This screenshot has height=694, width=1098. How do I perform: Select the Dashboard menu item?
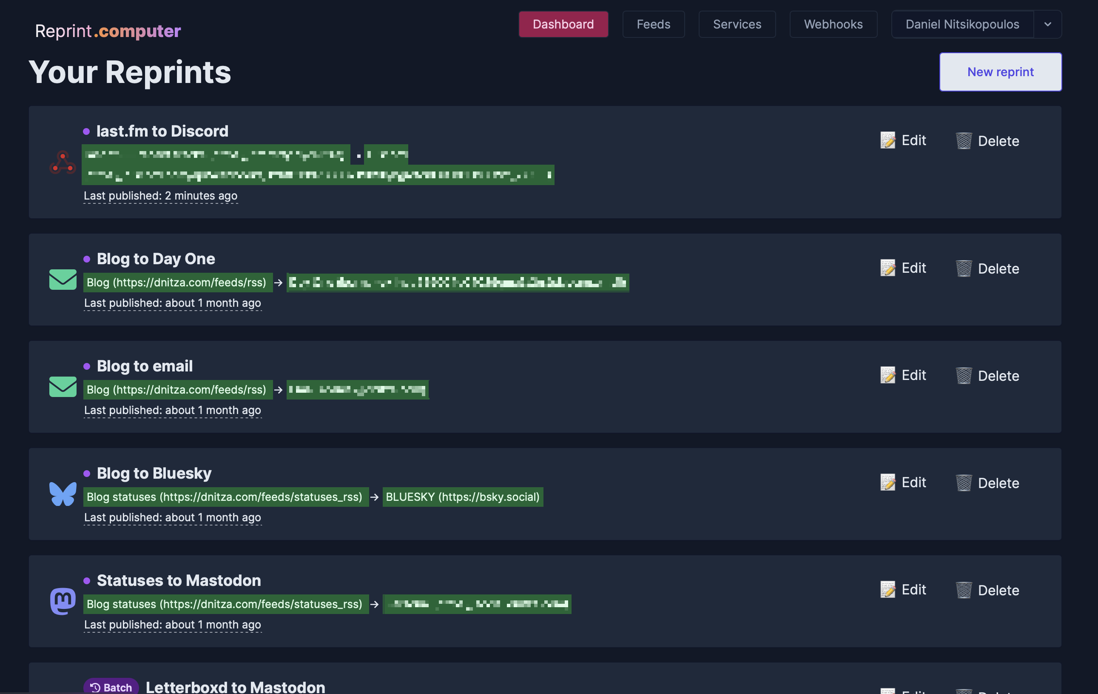pos(563,24)
